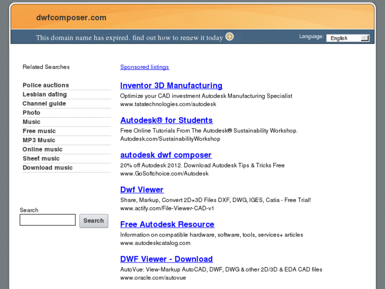The height and width of the screenshot is (289, 385).
Task: Click 'Share, Markup, Convert 2D+3D' description
Action: tap(216, 200)
